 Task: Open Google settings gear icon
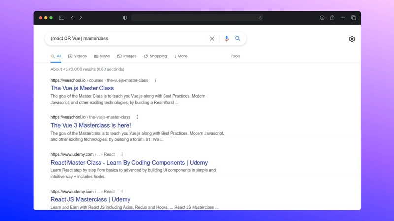click(352, 39)
